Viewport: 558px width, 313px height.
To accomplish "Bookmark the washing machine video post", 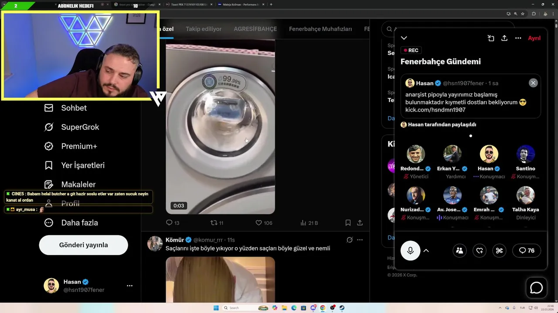I will pos(348,223).
